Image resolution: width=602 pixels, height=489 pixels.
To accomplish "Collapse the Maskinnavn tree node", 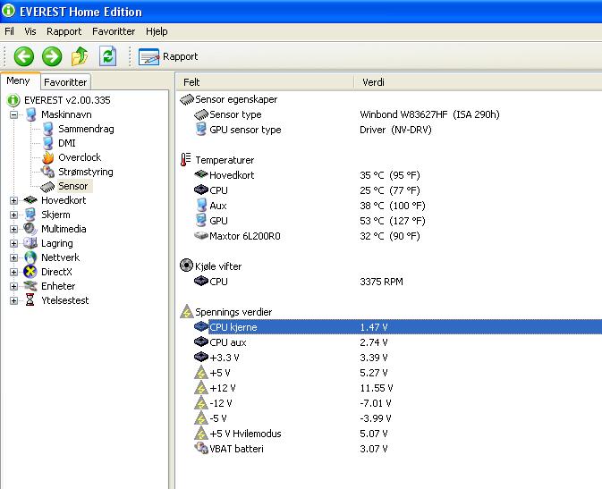I will (x=13, y=114).
